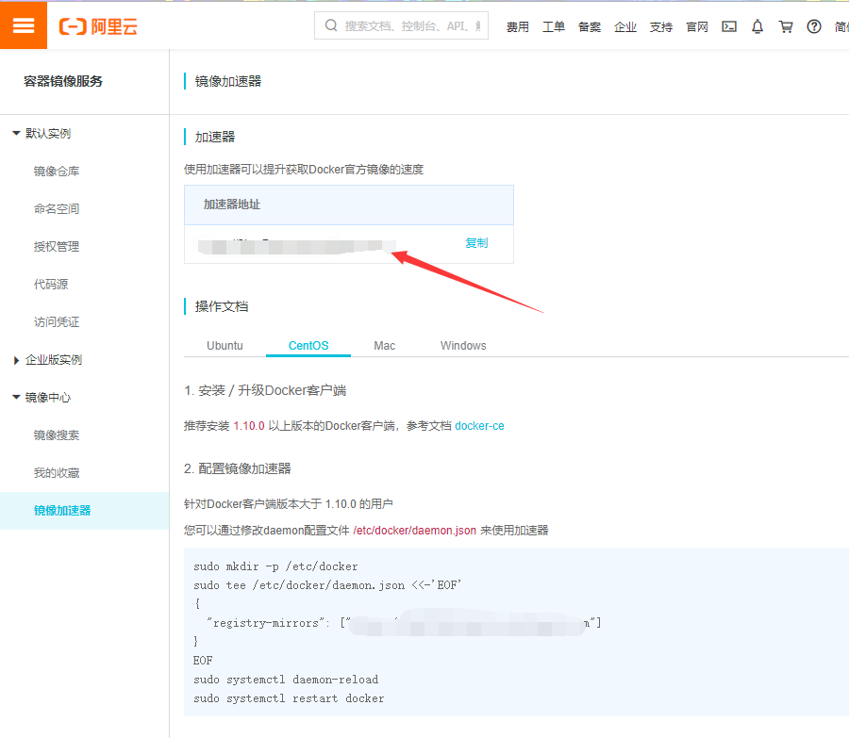This screenshot has width=849, height=738.
Task: Click the Alibaba Cloud logo
Action: [x=98, y=26]
